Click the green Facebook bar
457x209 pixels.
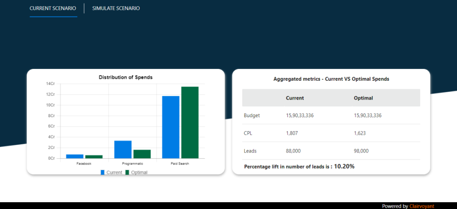(x=94, y=157)
